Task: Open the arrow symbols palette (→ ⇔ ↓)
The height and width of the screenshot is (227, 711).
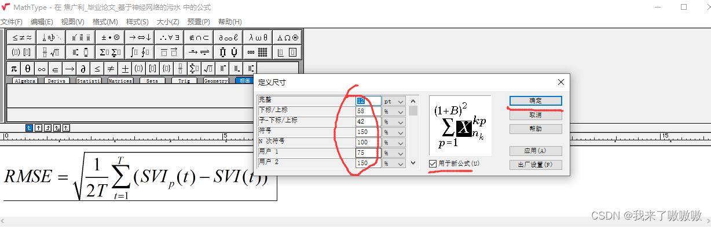Action: coord(140,38)
